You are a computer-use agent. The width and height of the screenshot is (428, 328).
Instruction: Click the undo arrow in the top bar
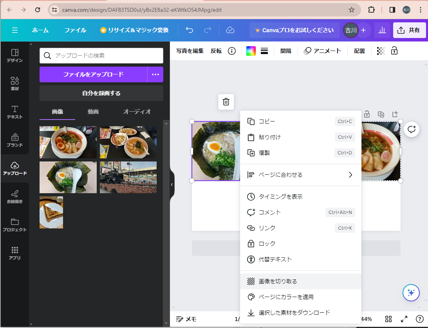(190, 30)
